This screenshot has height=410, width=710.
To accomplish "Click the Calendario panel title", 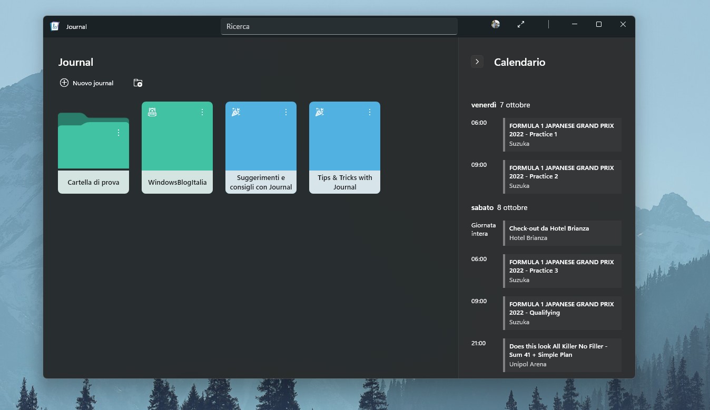I will 519,62.
